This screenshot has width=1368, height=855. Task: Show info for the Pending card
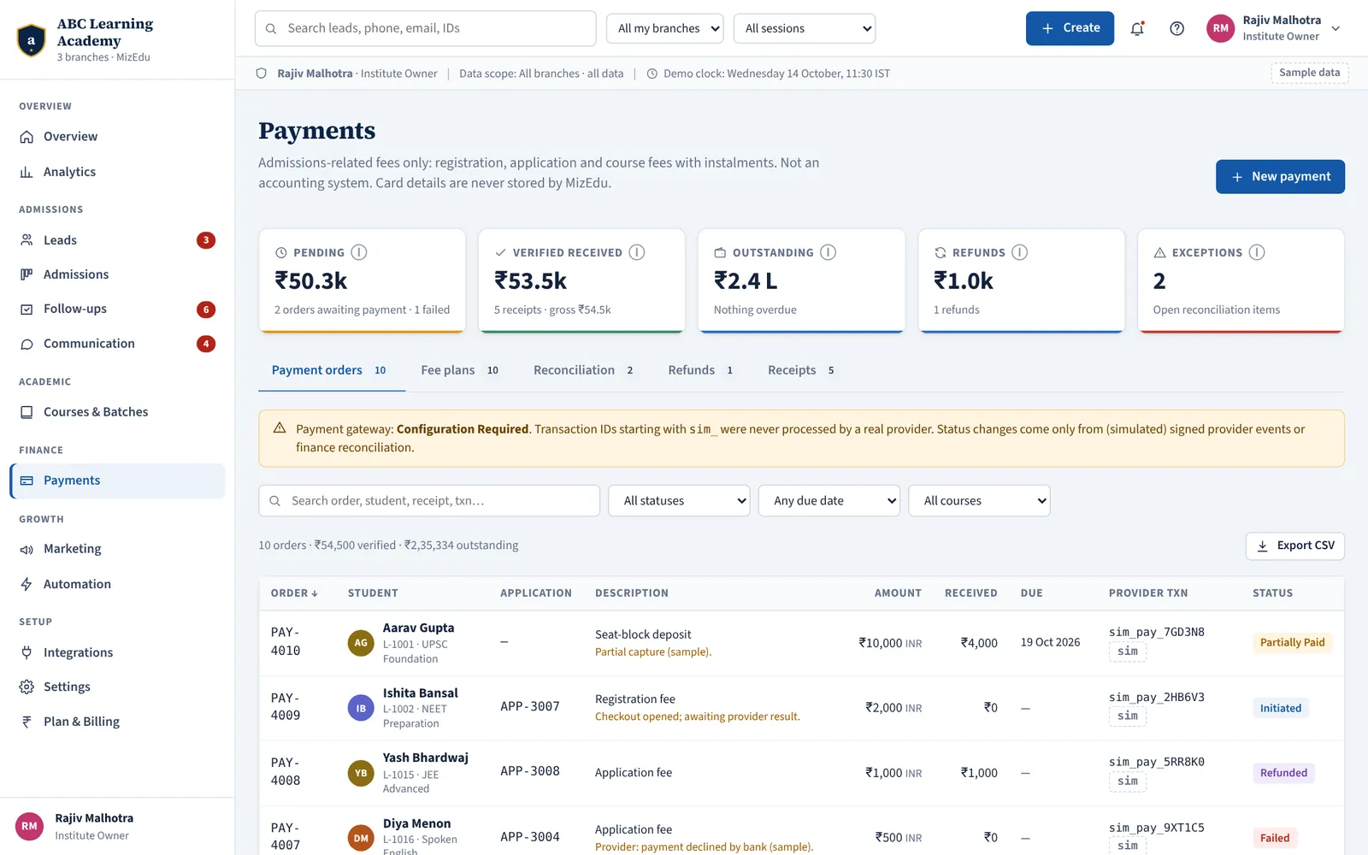(359, 252)
